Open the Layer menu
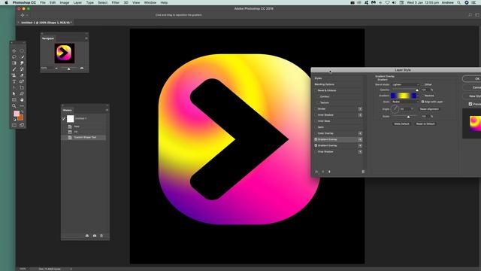 coord(77,2)
